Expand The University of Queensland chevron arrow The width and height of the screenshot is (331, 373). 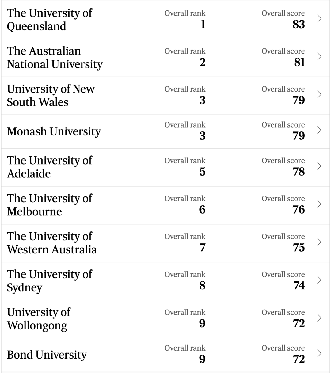click(x=319, y=19)
